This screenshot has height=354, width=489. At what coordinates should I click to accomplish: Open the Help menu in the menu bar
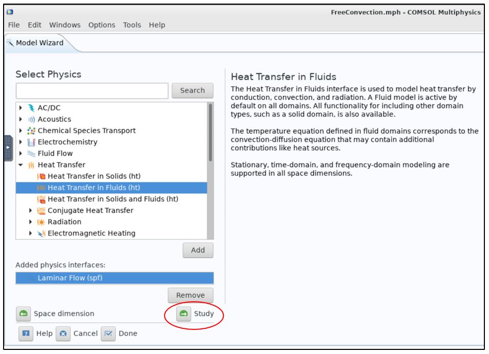tap(157, 25)
